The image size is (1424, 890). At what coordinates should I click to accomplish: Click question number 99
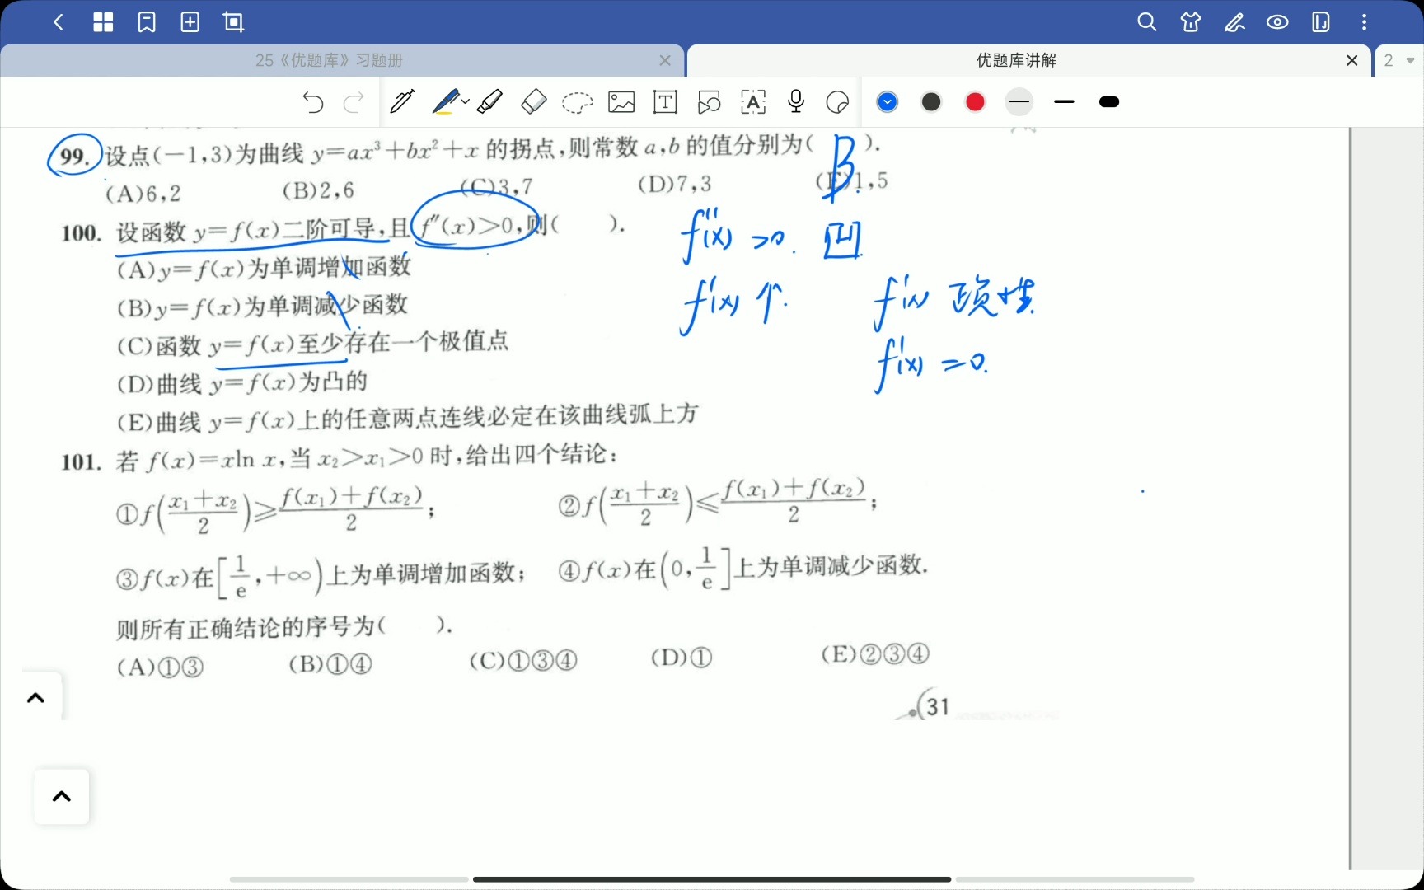point(74,156)
